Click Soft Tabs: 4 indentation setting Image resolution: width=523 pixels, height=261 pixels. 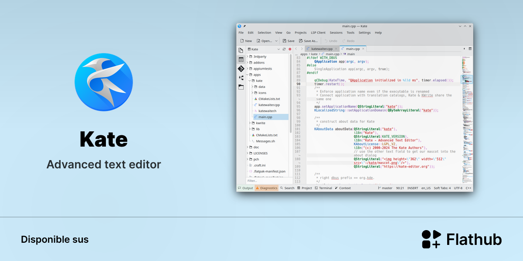click(442, 188)
